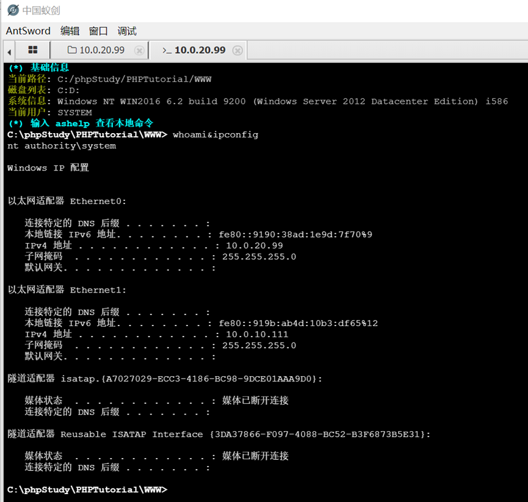Image resolution: width=528 pixels, height=502 pixels.
Task: Click the 'Windows IP 配置' line
Action: pos(48,168)
